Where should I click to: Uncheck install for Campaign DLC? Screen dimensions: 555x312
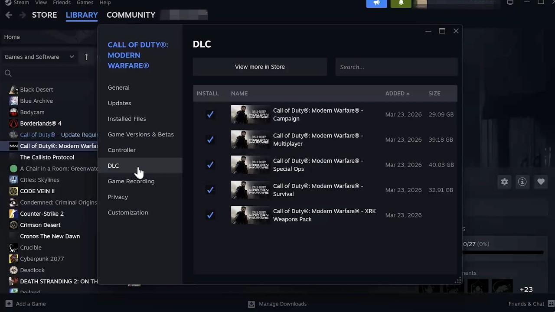pos(210,114)
